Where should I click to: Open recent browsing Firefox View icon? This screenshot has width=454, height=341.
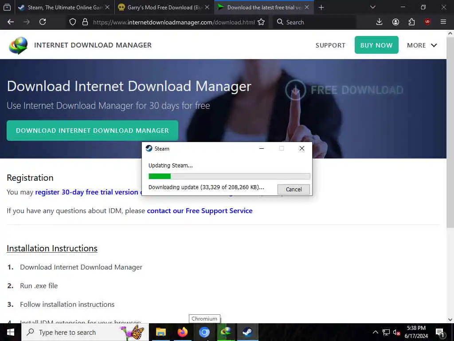coord(7,7)
